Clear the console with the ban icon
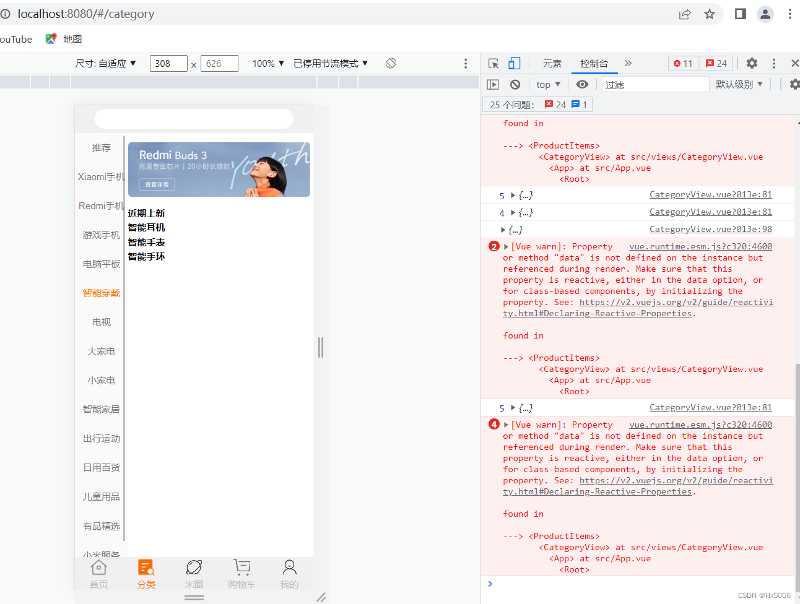Screen dimensions: 800x604 (515, 85)
